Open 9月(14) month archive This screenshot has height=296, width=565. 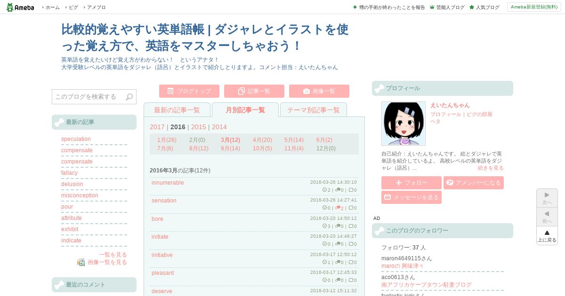230,148
